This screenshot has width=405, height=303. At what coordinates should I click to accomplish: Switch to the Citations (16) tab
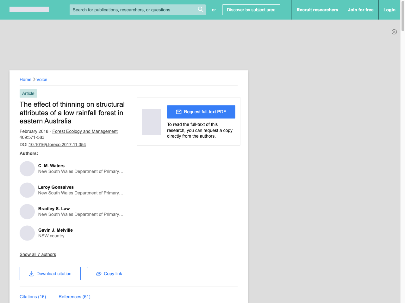(33, 297)
